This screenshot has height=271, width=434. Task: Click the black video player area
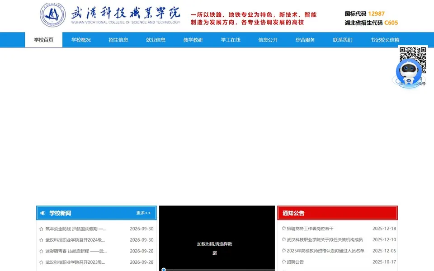point(217,238)
